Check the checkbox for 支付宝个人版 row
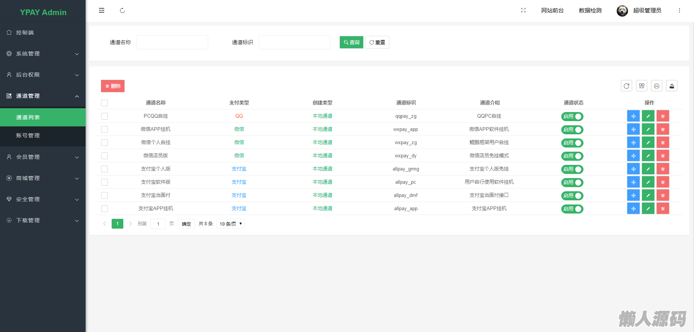694x332 pixels. click(x=104, y=169)
